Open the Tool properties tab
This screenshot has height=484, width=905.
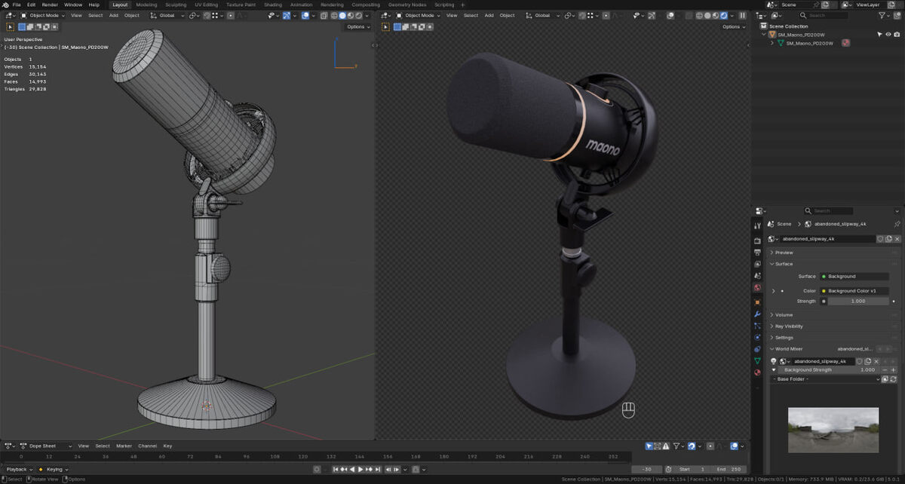[757, 225]
